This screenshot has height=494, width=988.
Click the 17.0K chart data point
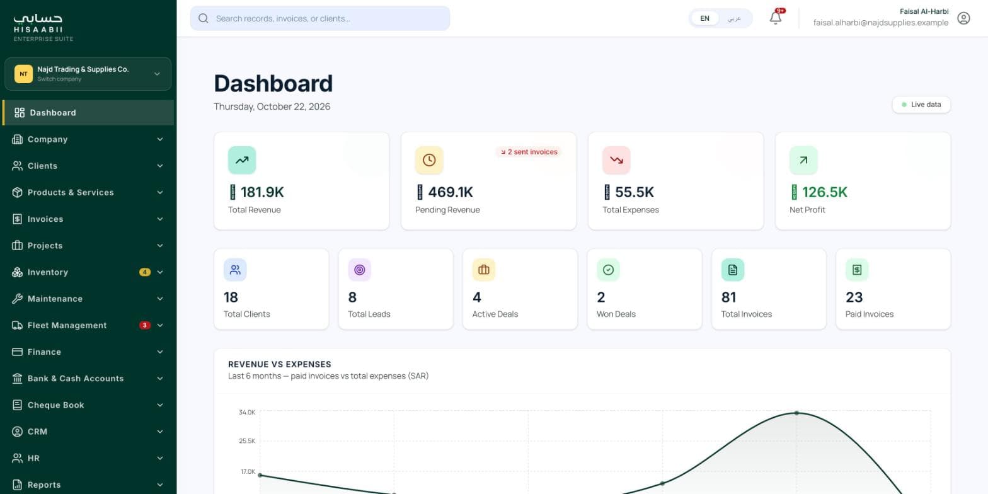tap(260, 475)
